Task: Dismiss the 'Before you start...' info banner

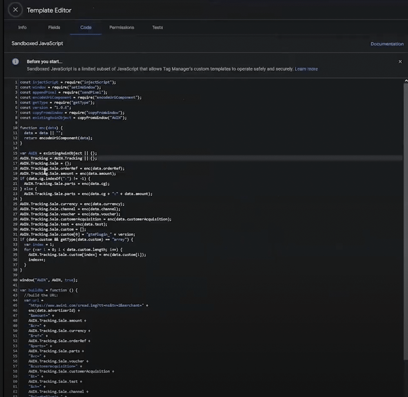Action: pyautogui.click(x=400, y=62)
